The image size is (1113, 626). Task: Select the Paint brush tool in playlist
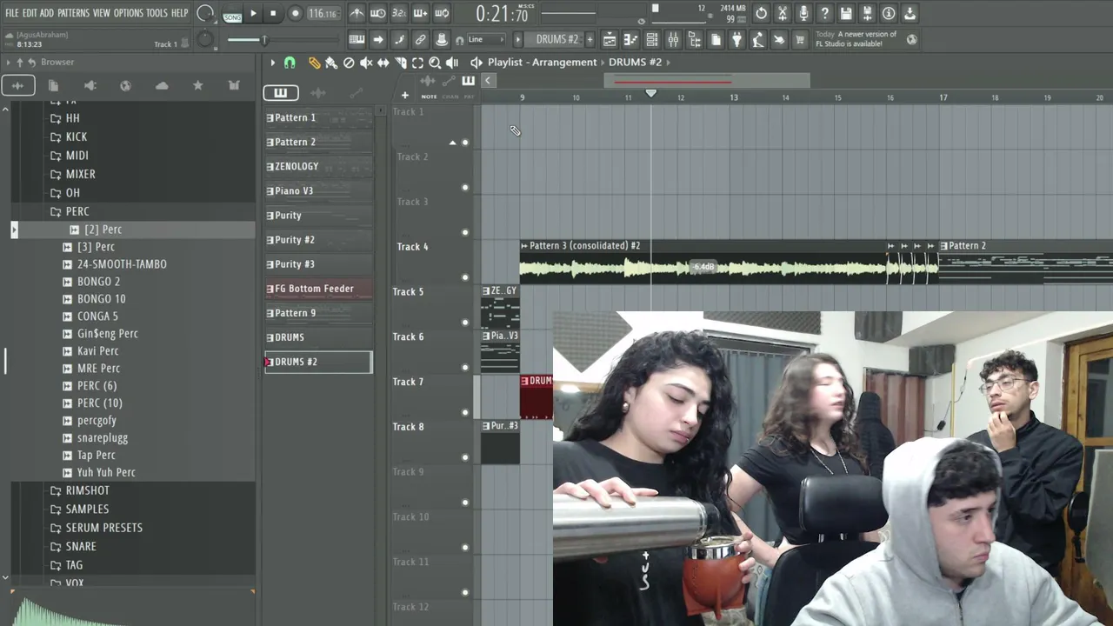pos(331,63)
